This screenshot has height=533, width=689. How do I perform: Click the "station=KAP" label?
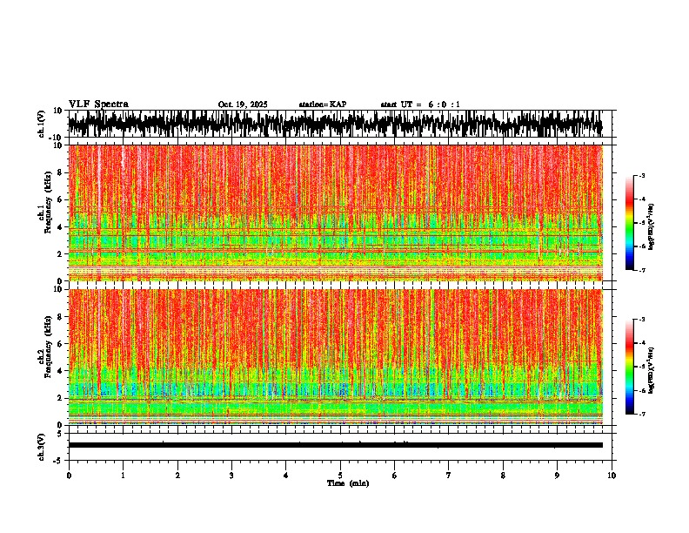click(323, 105)
